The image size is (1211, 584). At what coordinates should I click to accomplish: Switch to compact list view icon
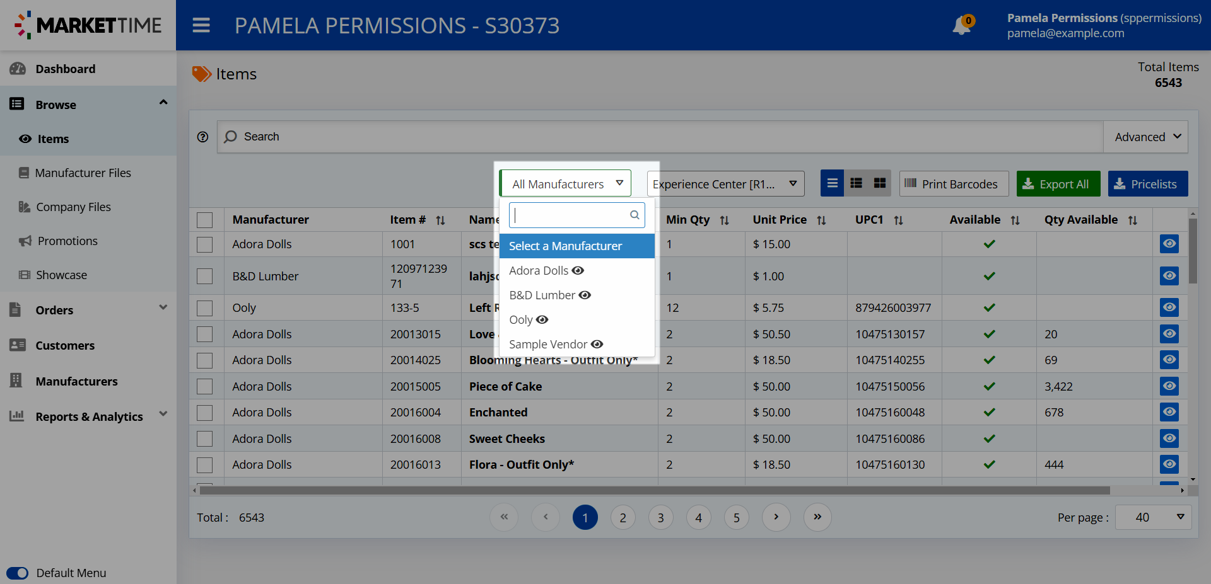[832, 183]
